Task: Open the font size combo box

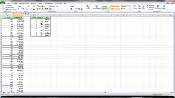Action: (x=30, y=6)
